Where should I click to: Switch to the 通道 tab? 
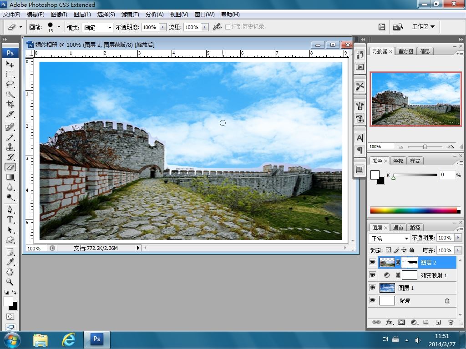tap(398, 228)
